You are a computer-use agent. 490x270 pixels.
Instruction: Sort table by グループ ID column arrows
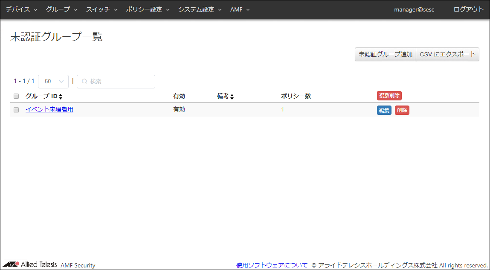coord(61,97)
